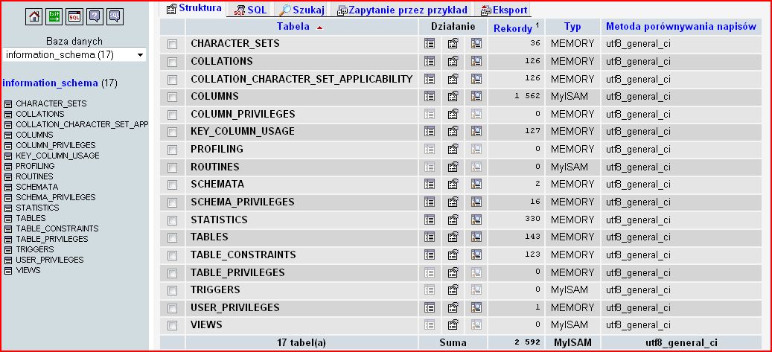
Task: Open USER_PRIVILEGES table name in main list
Action: coord(235,307)
